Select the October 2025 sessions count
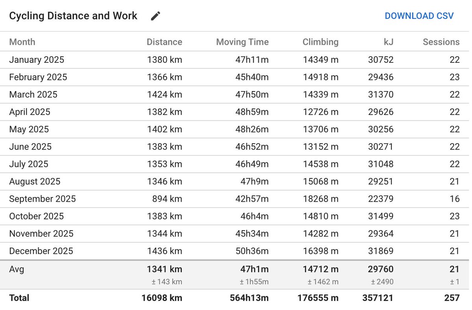The height and width of the screenshot is (310, 472). coord(455,216)
